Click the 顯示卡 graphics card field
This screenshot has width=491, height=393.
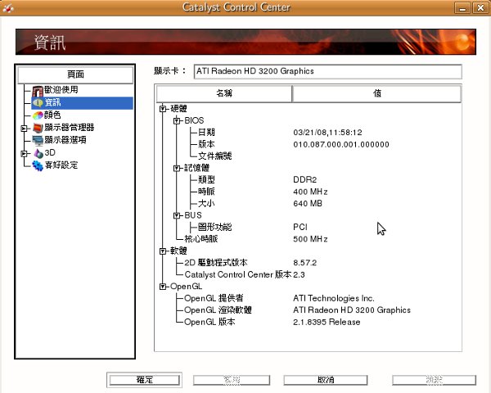(327, 71)
